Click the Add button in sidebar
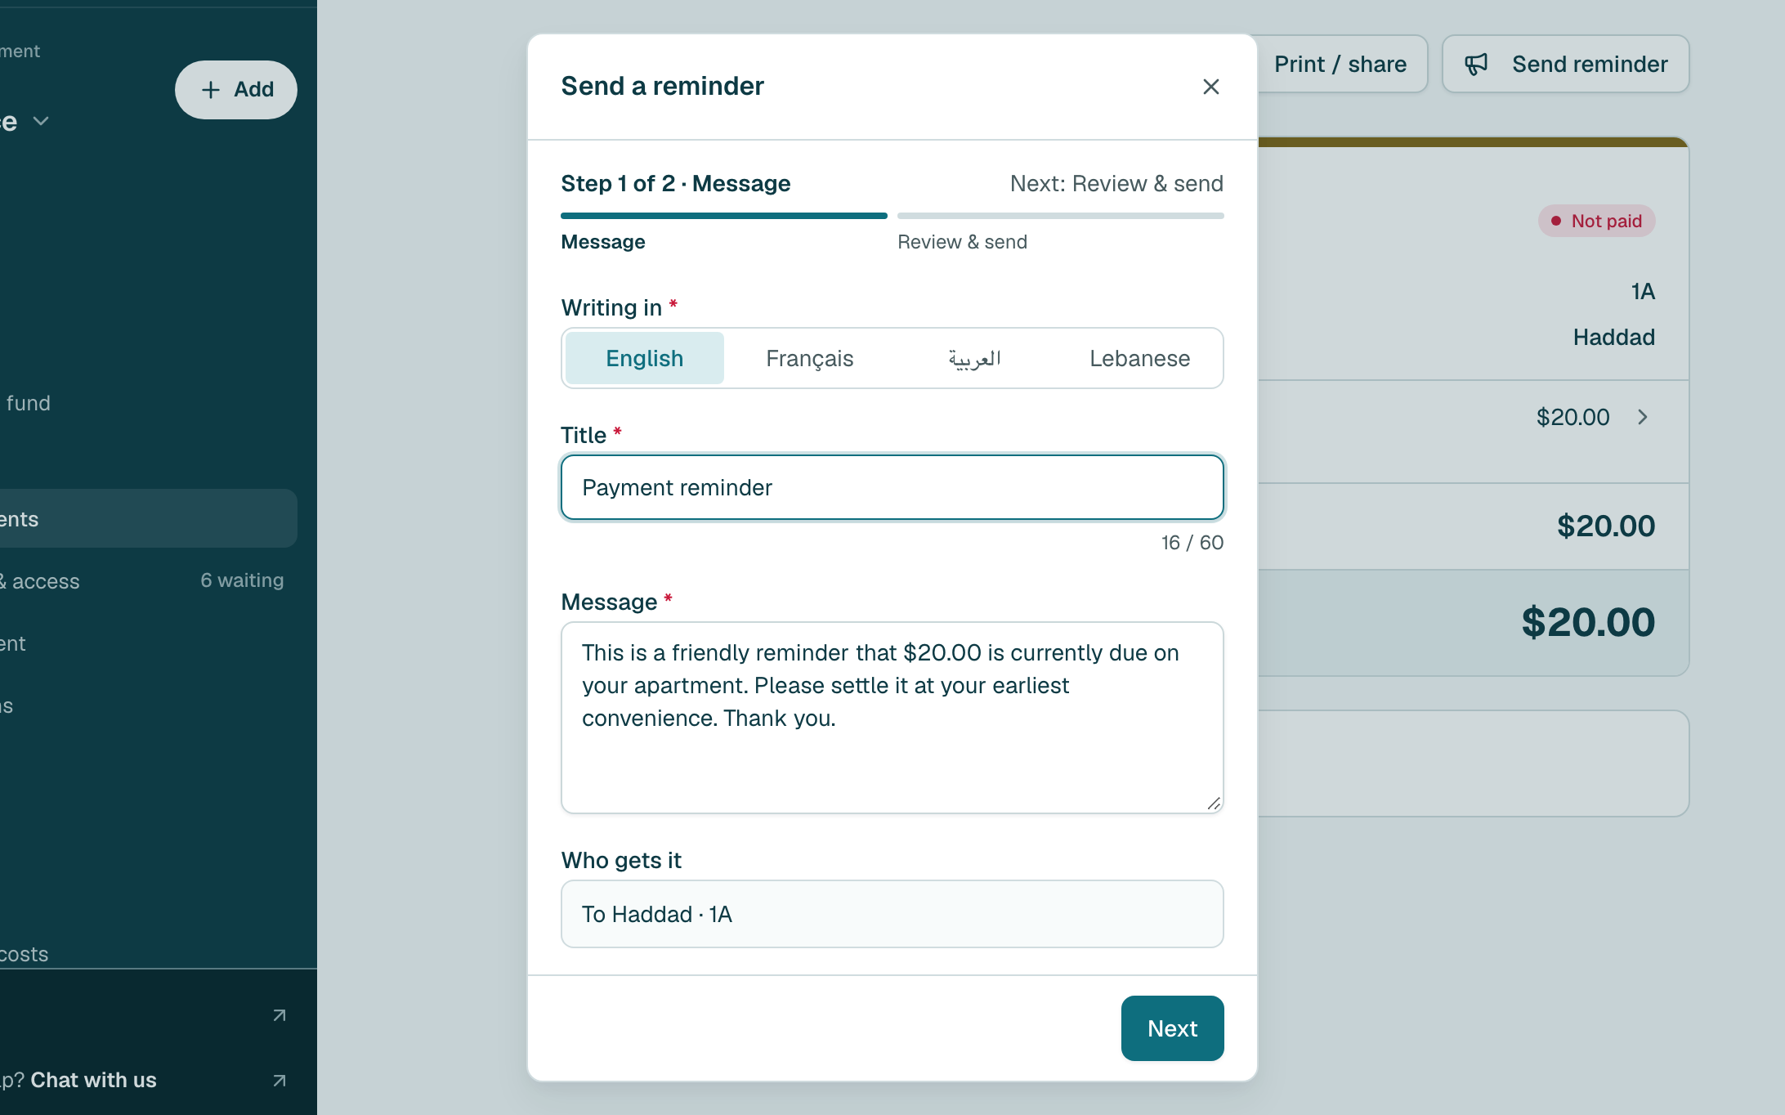Image resolution: width=1785 pixels, height=1115 pixels. pyautogui.click(x=236, y=90)
